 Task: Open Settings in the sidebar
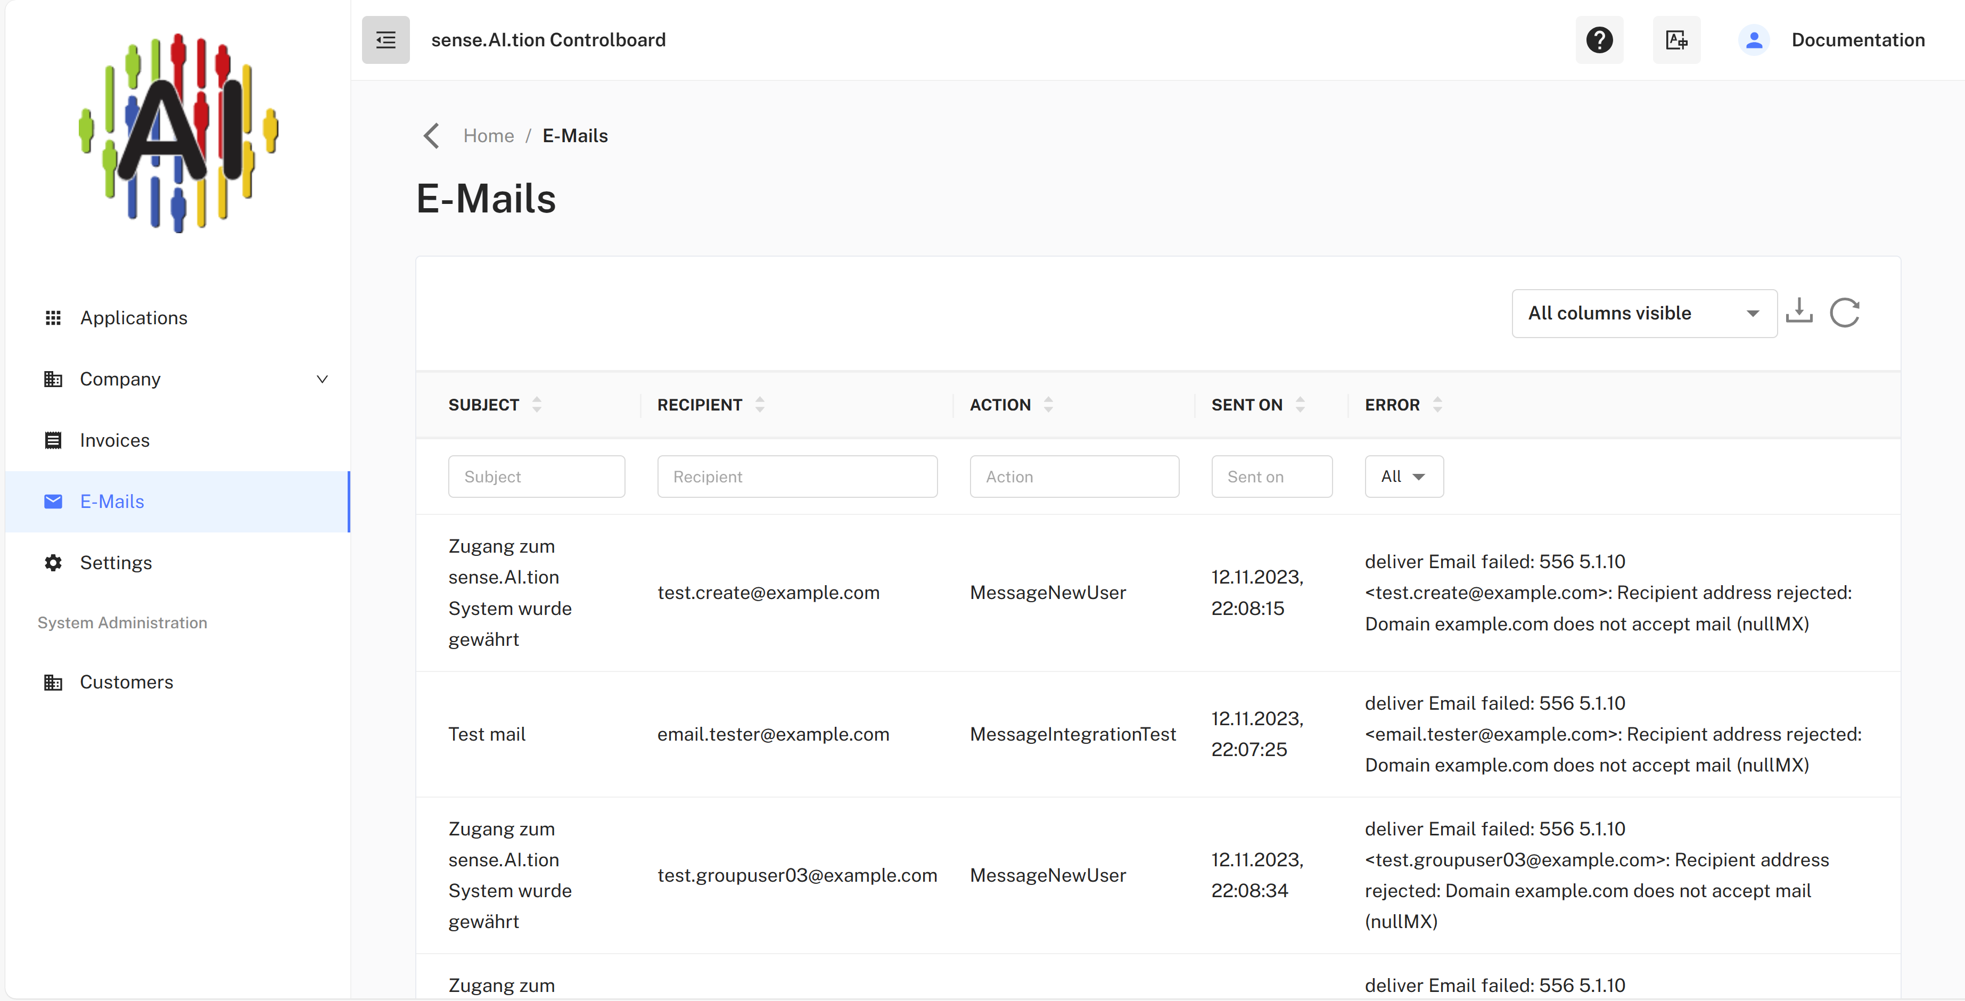pos(177,562)
